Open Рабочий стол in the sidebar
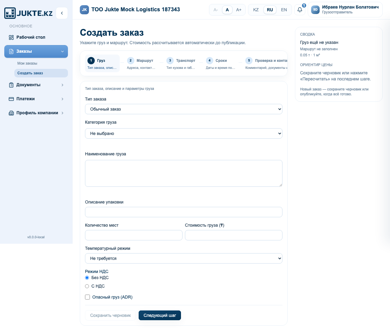 click(x=36, y=37)
